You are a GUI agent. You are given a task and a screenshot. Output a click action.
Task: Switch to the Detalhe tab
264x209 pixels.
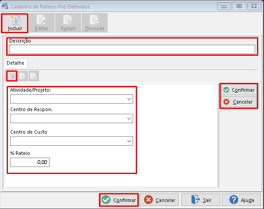15,63
